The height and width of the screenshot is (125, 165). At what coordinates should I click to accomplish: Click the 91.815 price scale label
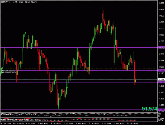point(161,86)
